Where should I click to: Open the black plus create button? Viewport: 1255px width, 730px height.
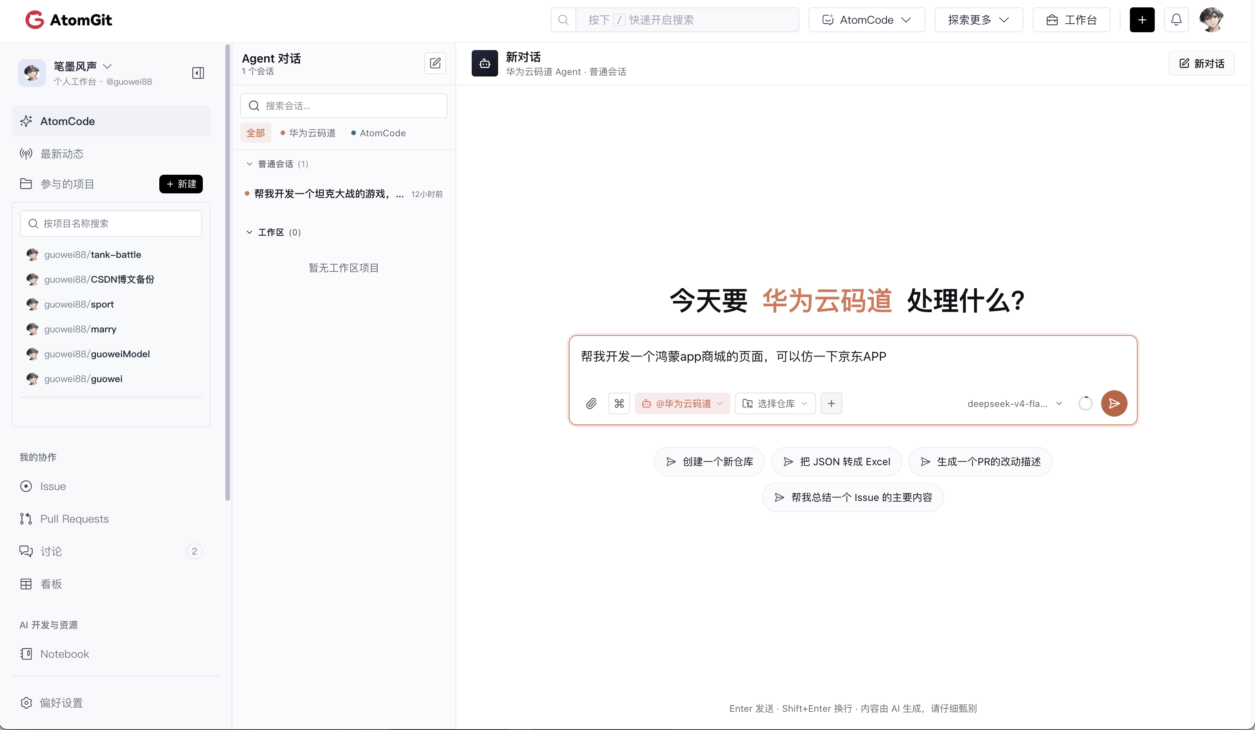(x=1142, y=20)
